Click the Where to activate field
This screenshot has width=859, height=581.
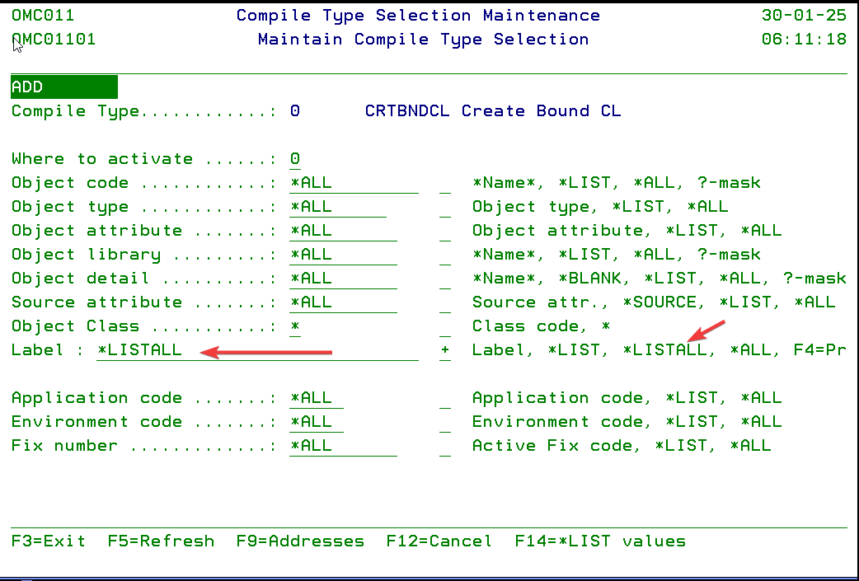(x=295, y=159)
